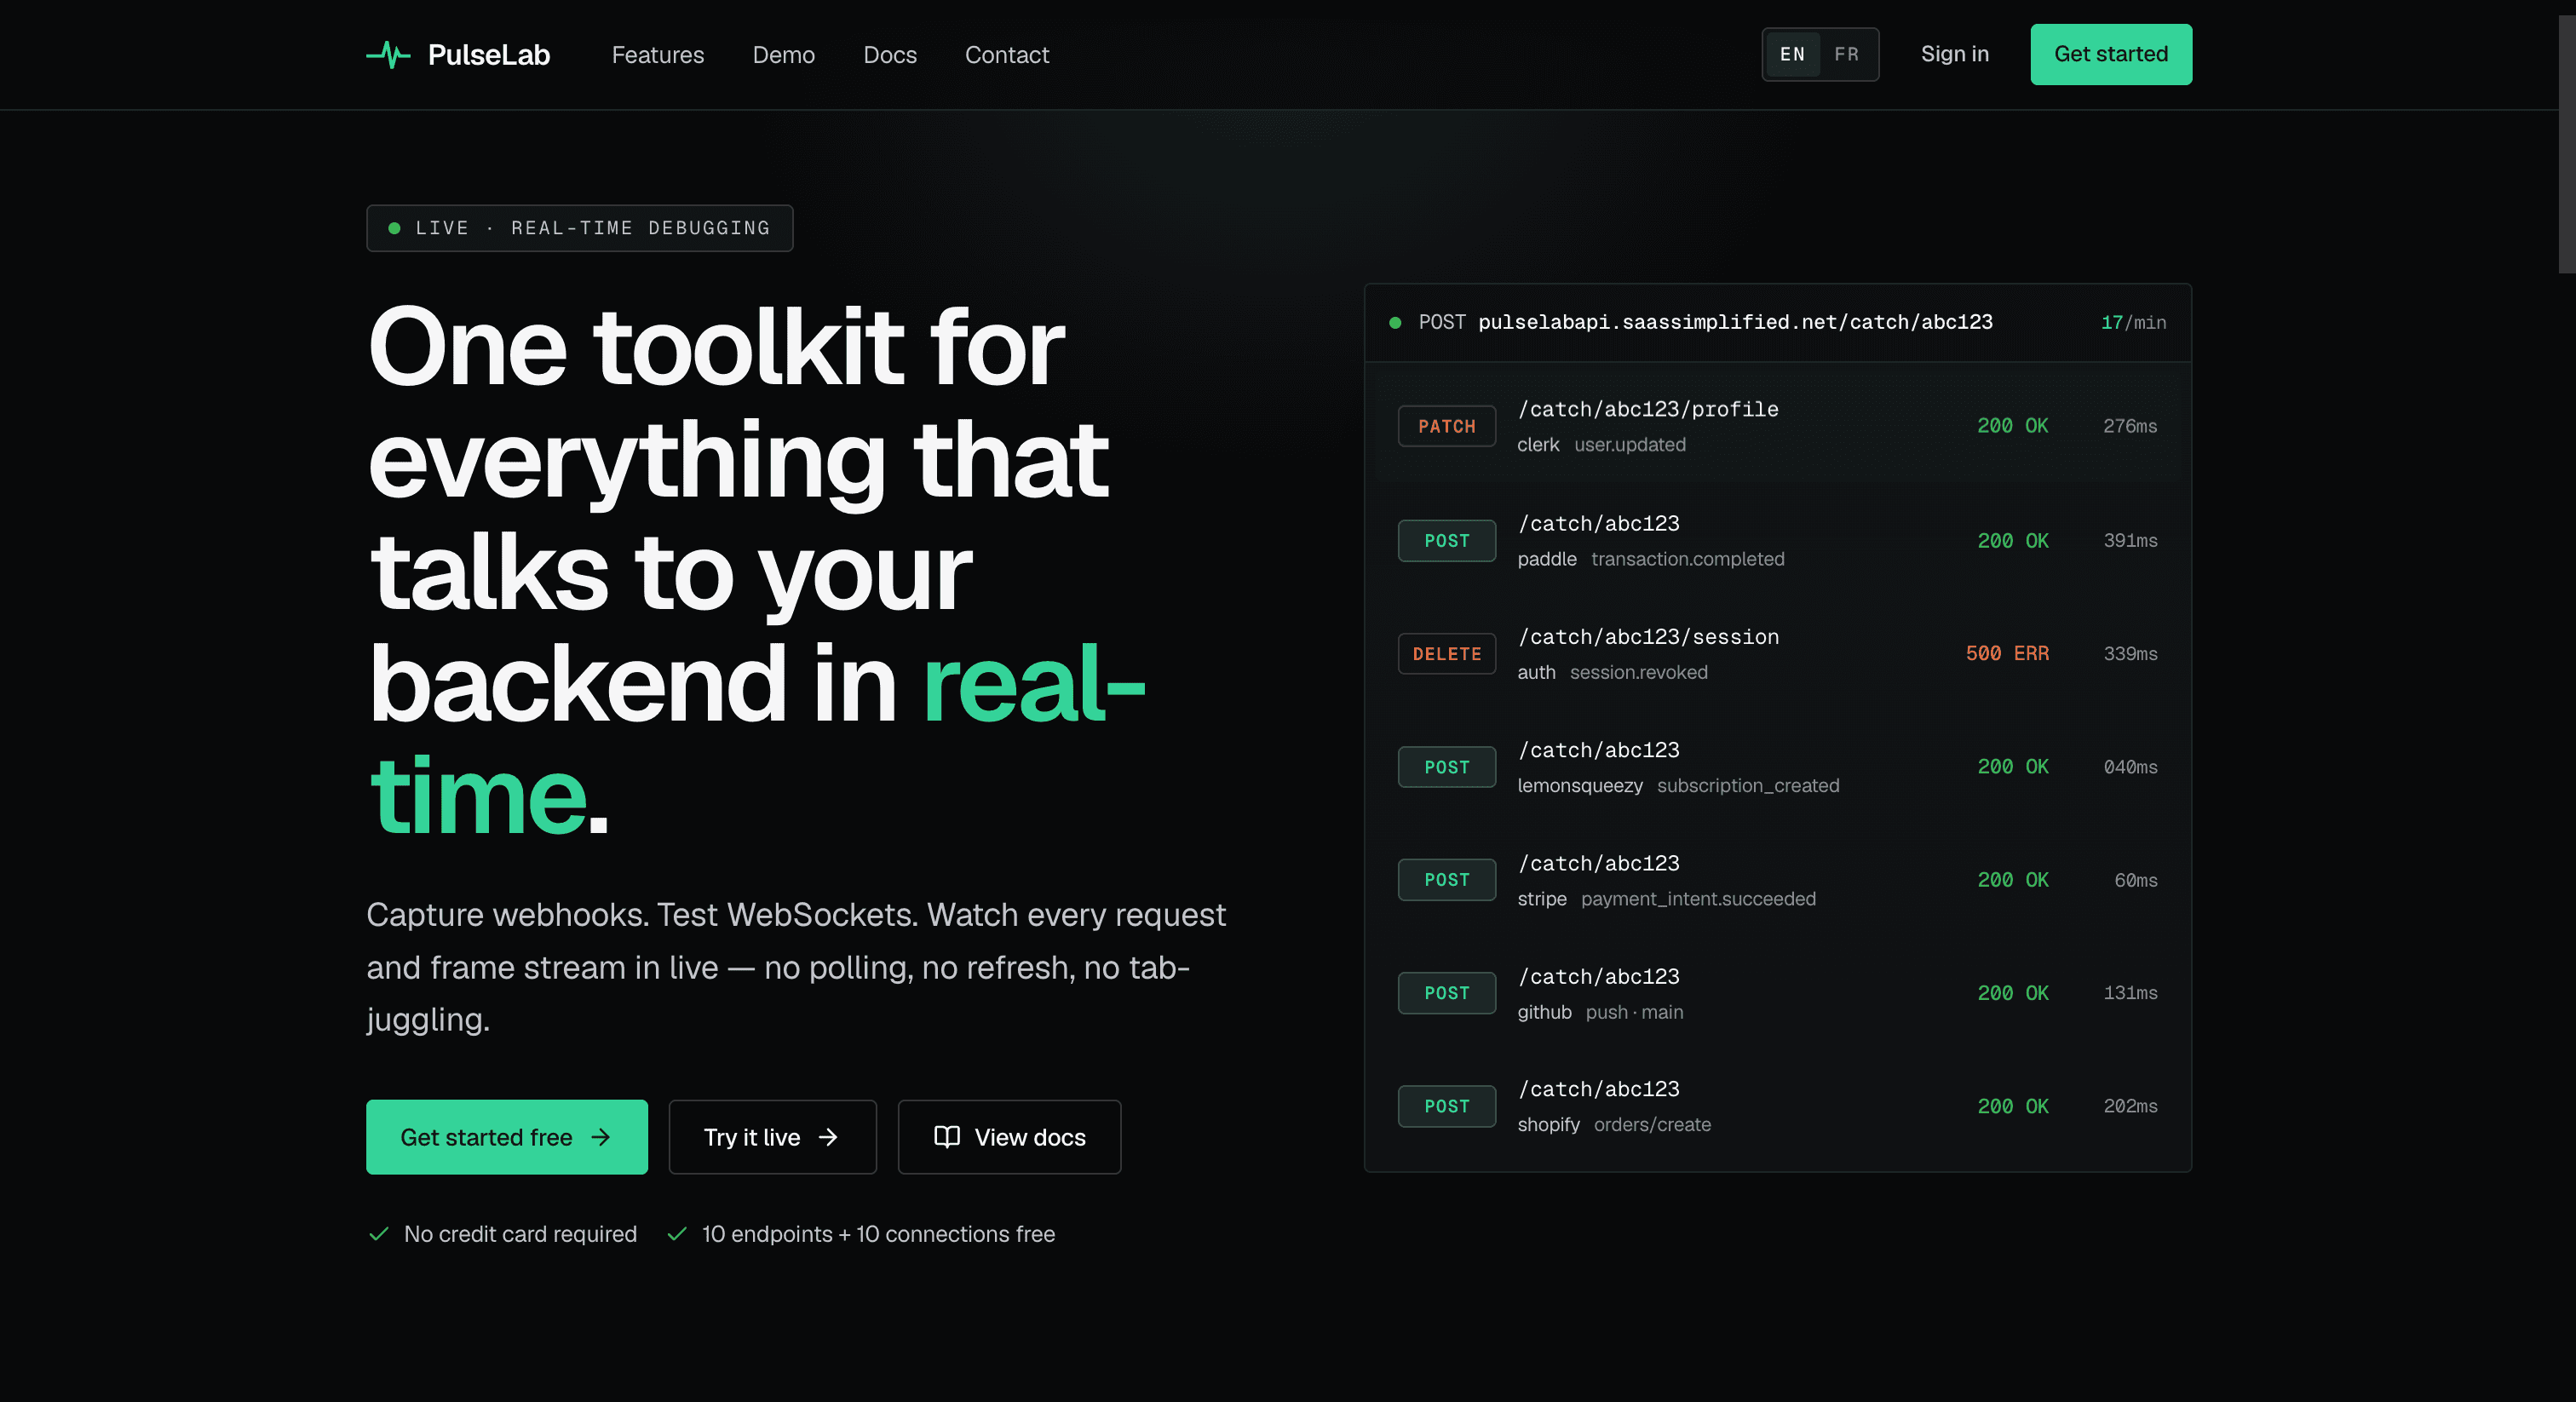Click the payment_intent.succeeded event text
2576x1402 pixels.
pyautogui.click(x=1697, y=899)
